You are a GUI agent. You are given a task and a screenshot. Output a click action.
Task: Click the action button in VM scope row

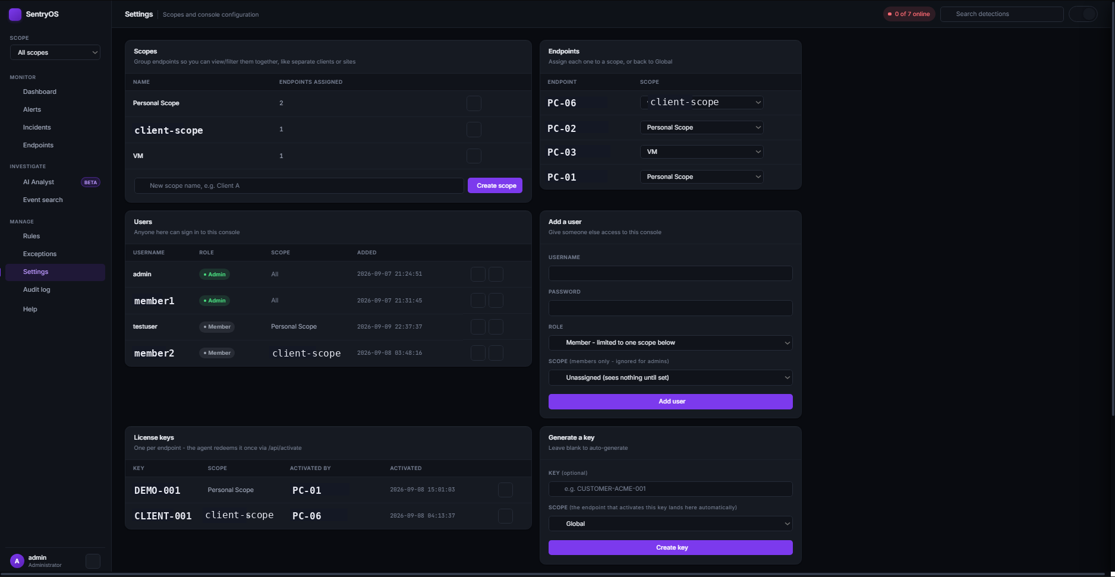pyautogui.click(x=474, y=156)
